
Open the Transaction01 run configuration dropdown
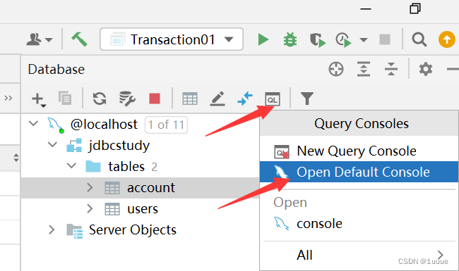[x=172, y=39]
